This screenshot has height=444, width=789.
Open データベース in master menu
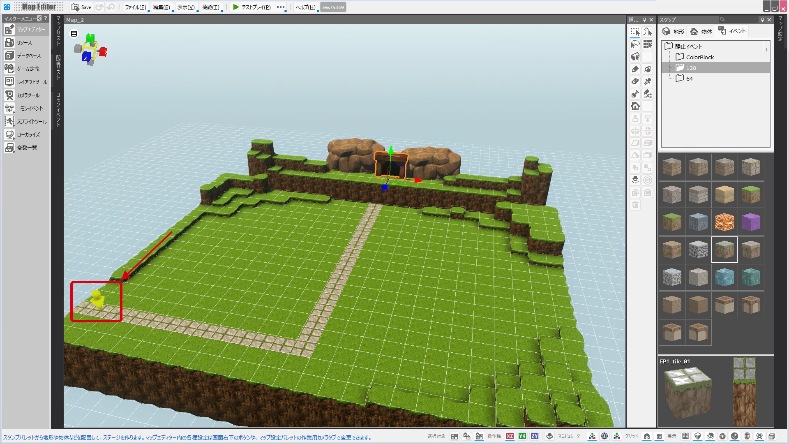coord(26,56)
